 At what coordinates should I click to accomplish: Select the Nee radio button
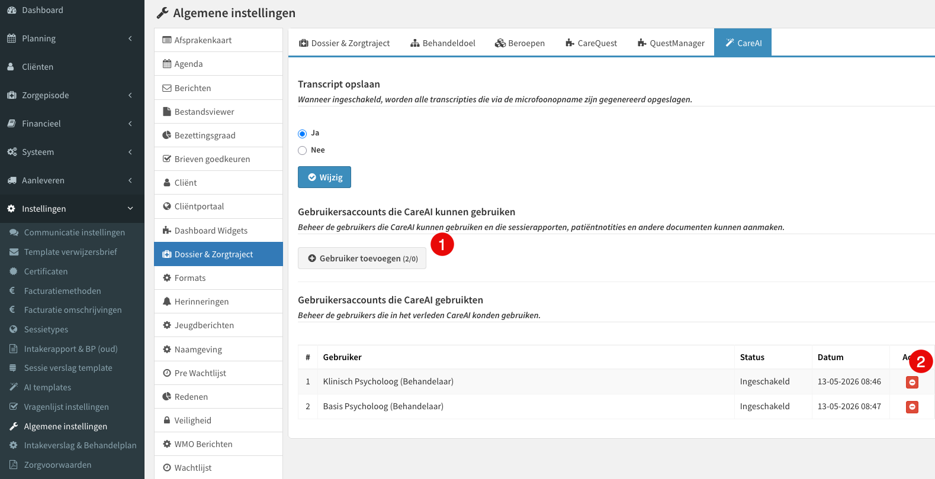pos(303,150)
